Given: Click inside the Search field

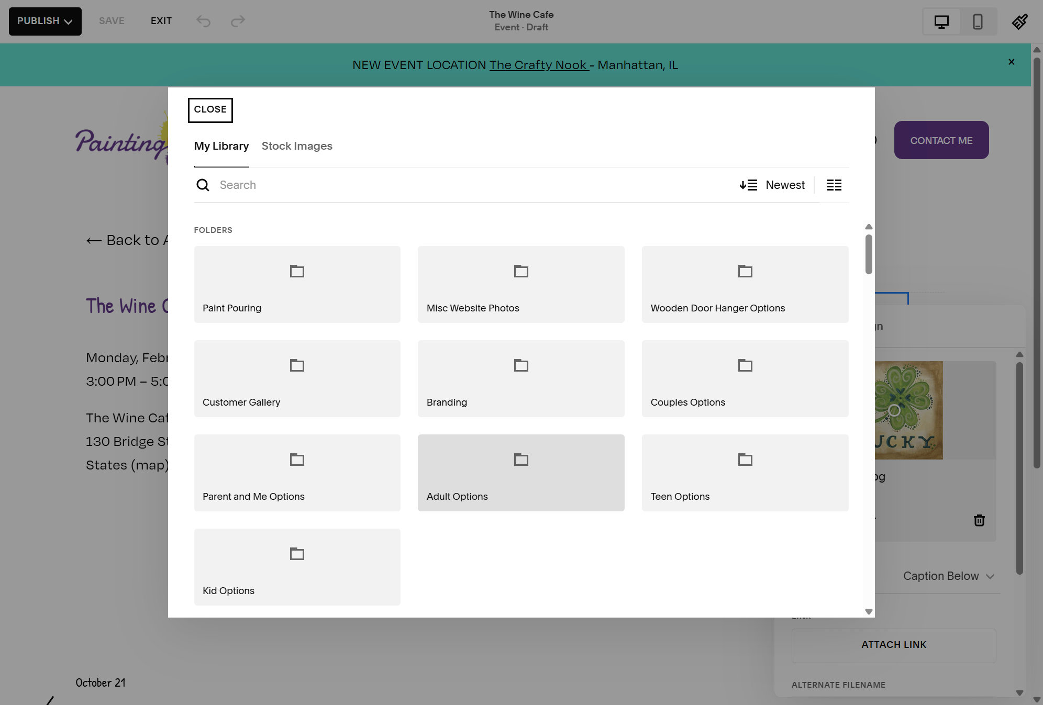Looking at the screenshot, I should click(x=471, y=185).
